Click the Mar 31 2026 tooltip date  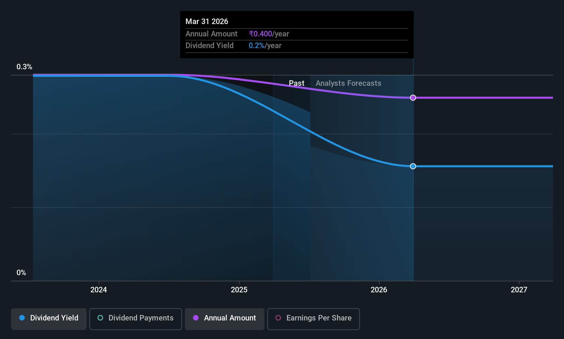pyautogui.click(x=207, y=22)
